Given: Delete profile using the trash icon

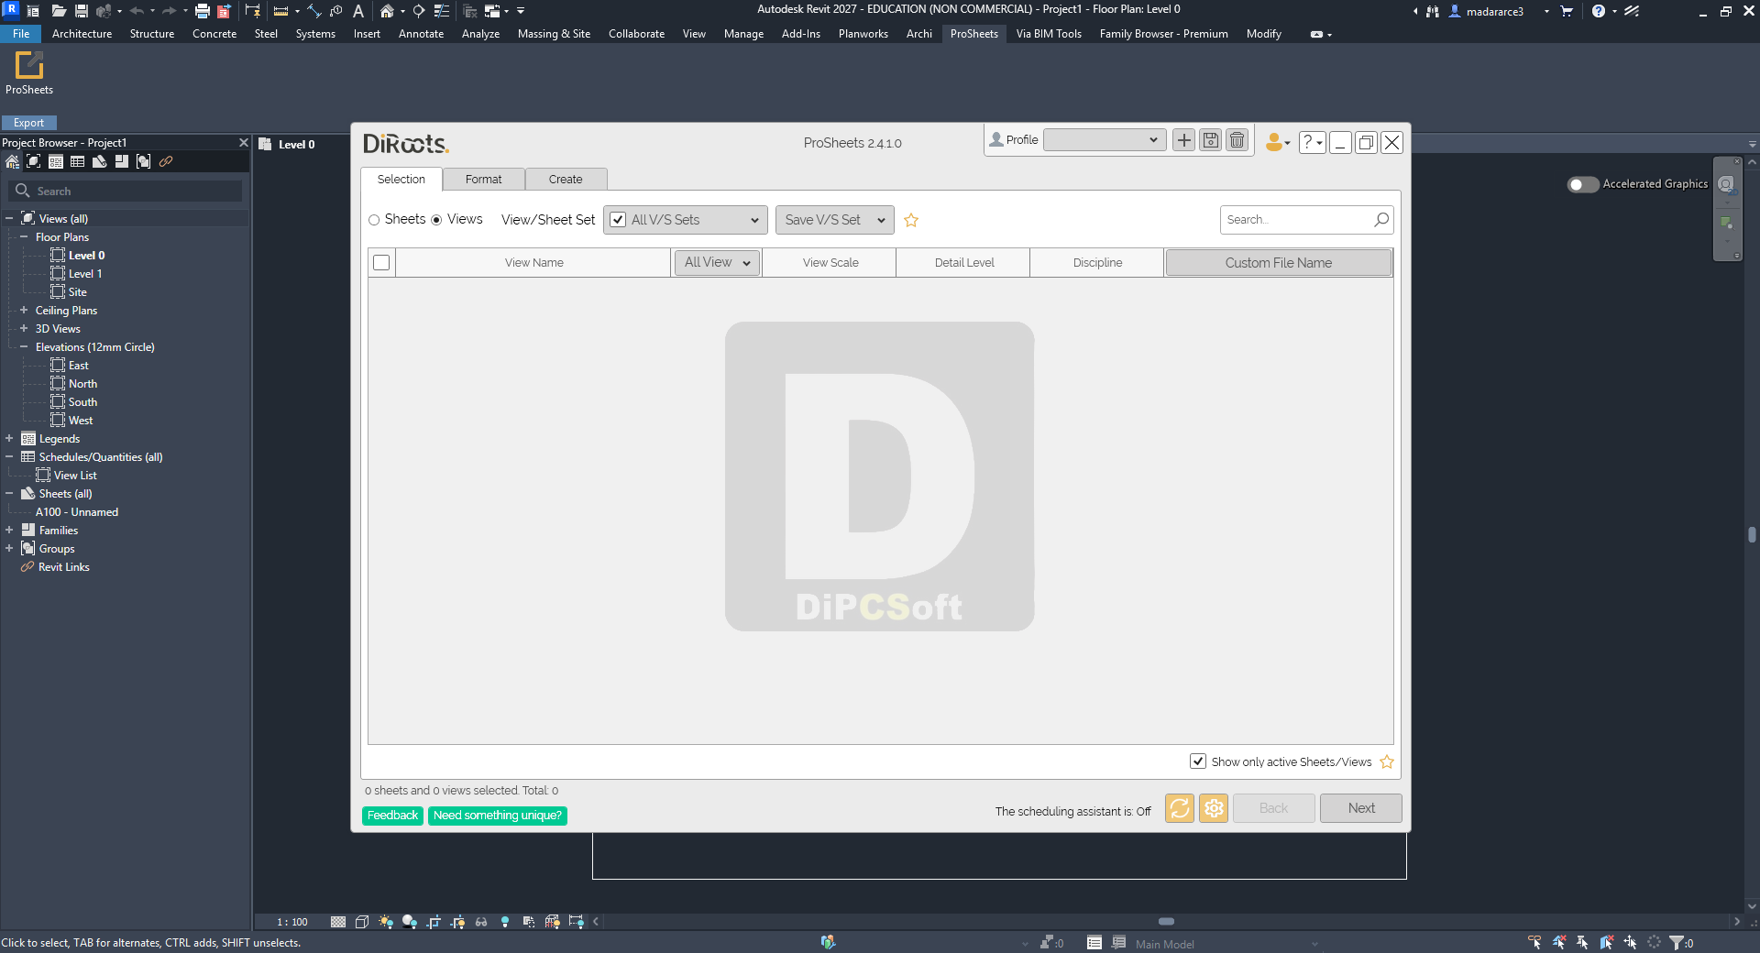Looking at the screenshot, I should 1237,140.
